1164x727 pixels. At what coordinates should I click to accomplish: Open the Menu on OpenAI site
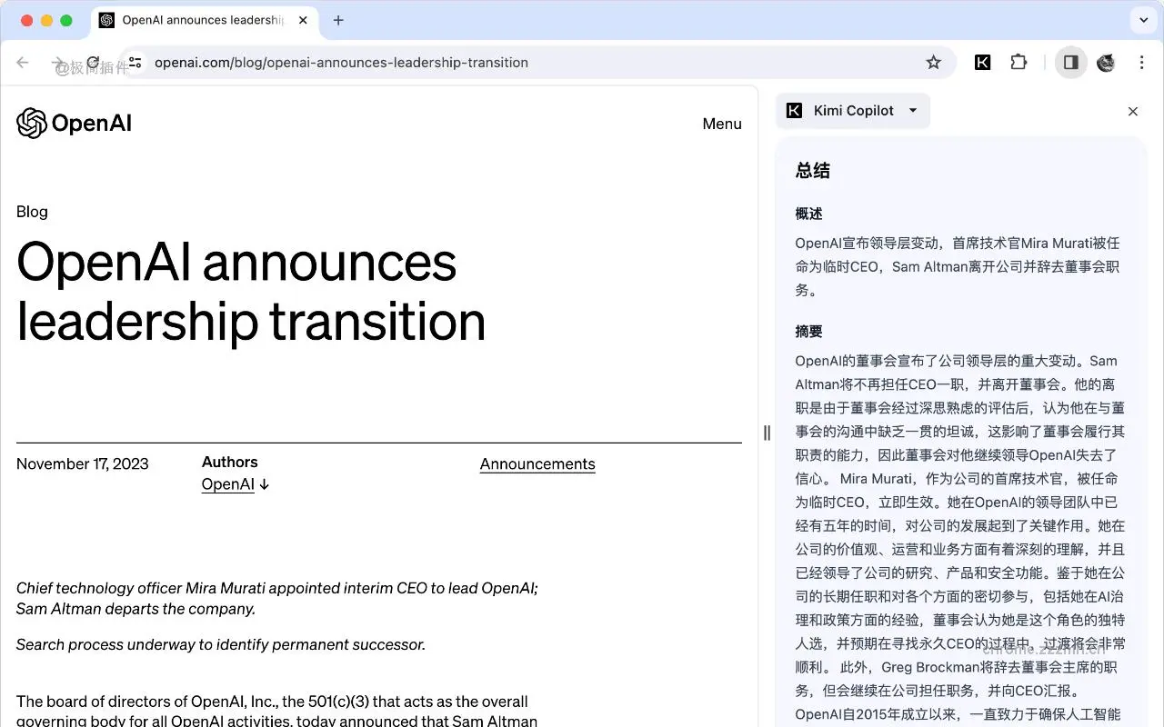tap(721, 124)
